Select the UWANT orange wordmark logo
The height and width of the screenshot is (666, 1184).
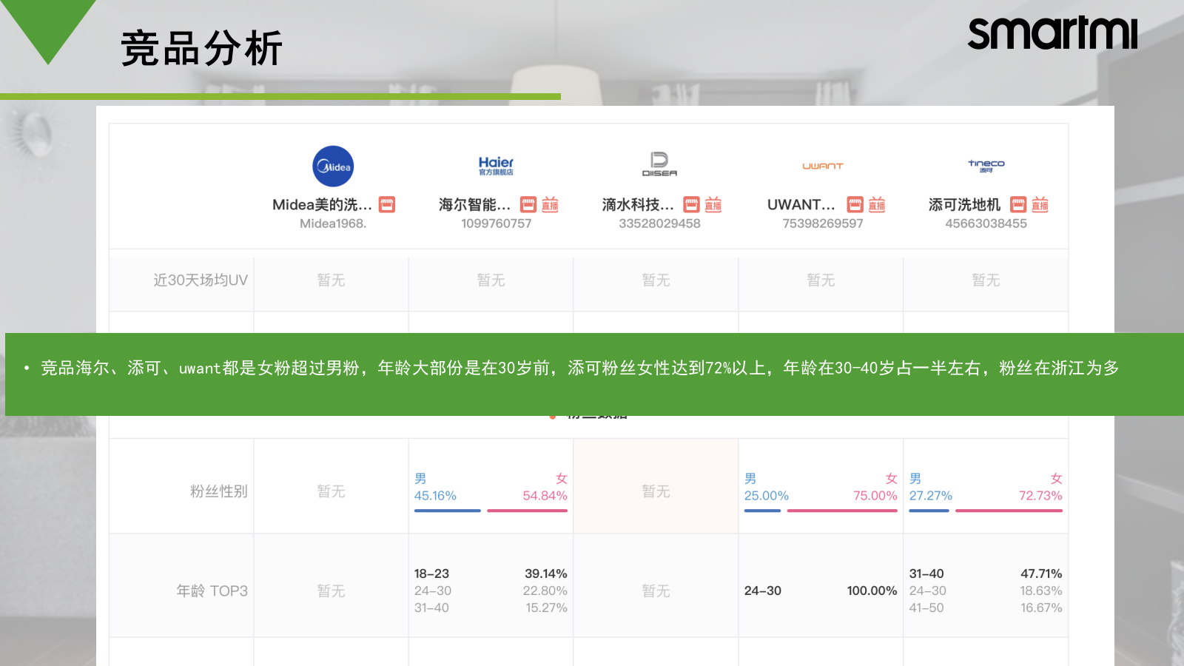(x=822, y=166)
